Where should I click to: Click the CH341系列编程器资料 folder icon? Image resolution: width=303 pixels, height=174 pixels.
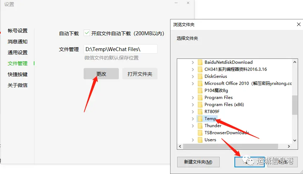200,69
